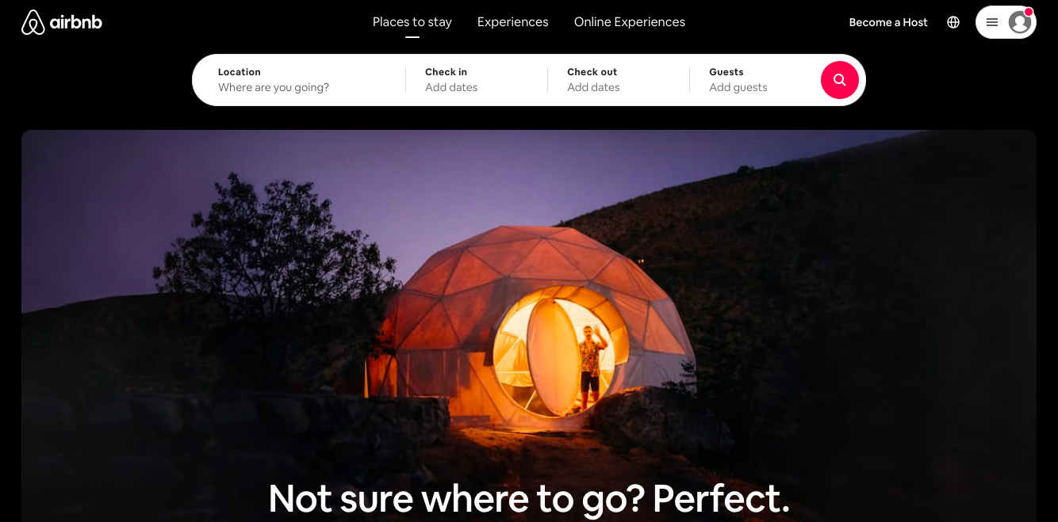Select the Places to stay tab
This screenshot has width=1058, height=522.
412,22
